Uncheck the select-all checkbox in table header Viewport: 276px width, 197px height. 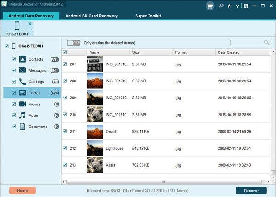[x=64, y=52]
